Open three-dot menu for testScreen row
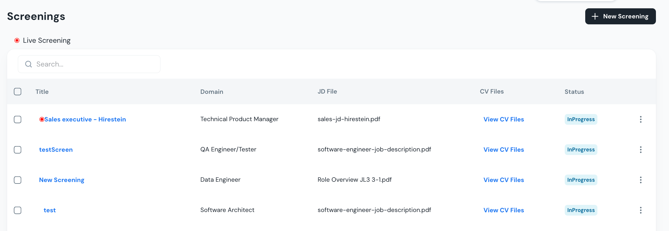 coord(640,150)
